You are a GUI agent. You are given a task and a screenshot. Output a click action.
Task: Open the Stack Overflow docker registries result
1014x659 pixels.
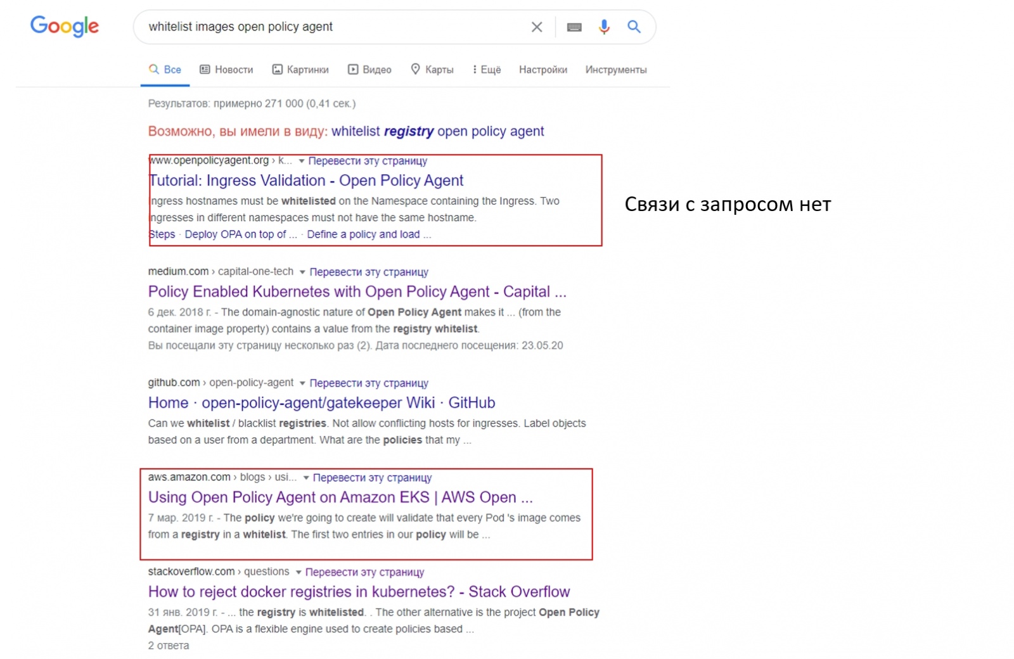358,592
